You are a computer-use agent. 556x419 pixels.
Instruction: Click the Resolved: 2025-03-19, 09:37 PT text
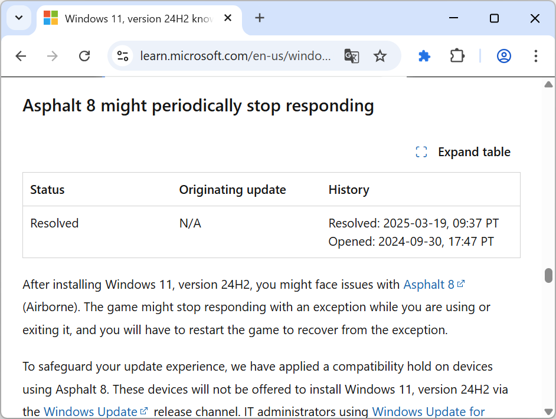point(413,223)
